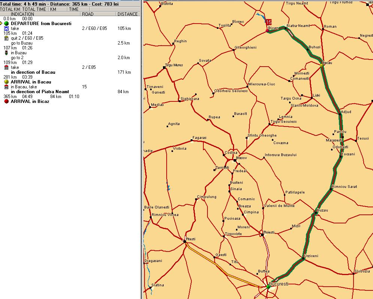Click the Bacau waypoint marker on map

(321, 66)
